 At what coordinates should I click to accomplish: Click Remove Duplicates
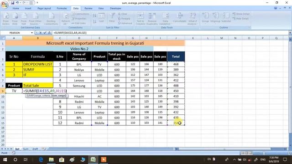(152, 19)
